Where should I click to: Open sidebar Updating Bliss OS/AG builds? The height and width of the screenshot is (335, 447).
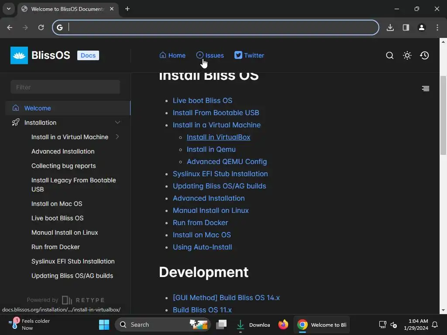pos(72,276)
